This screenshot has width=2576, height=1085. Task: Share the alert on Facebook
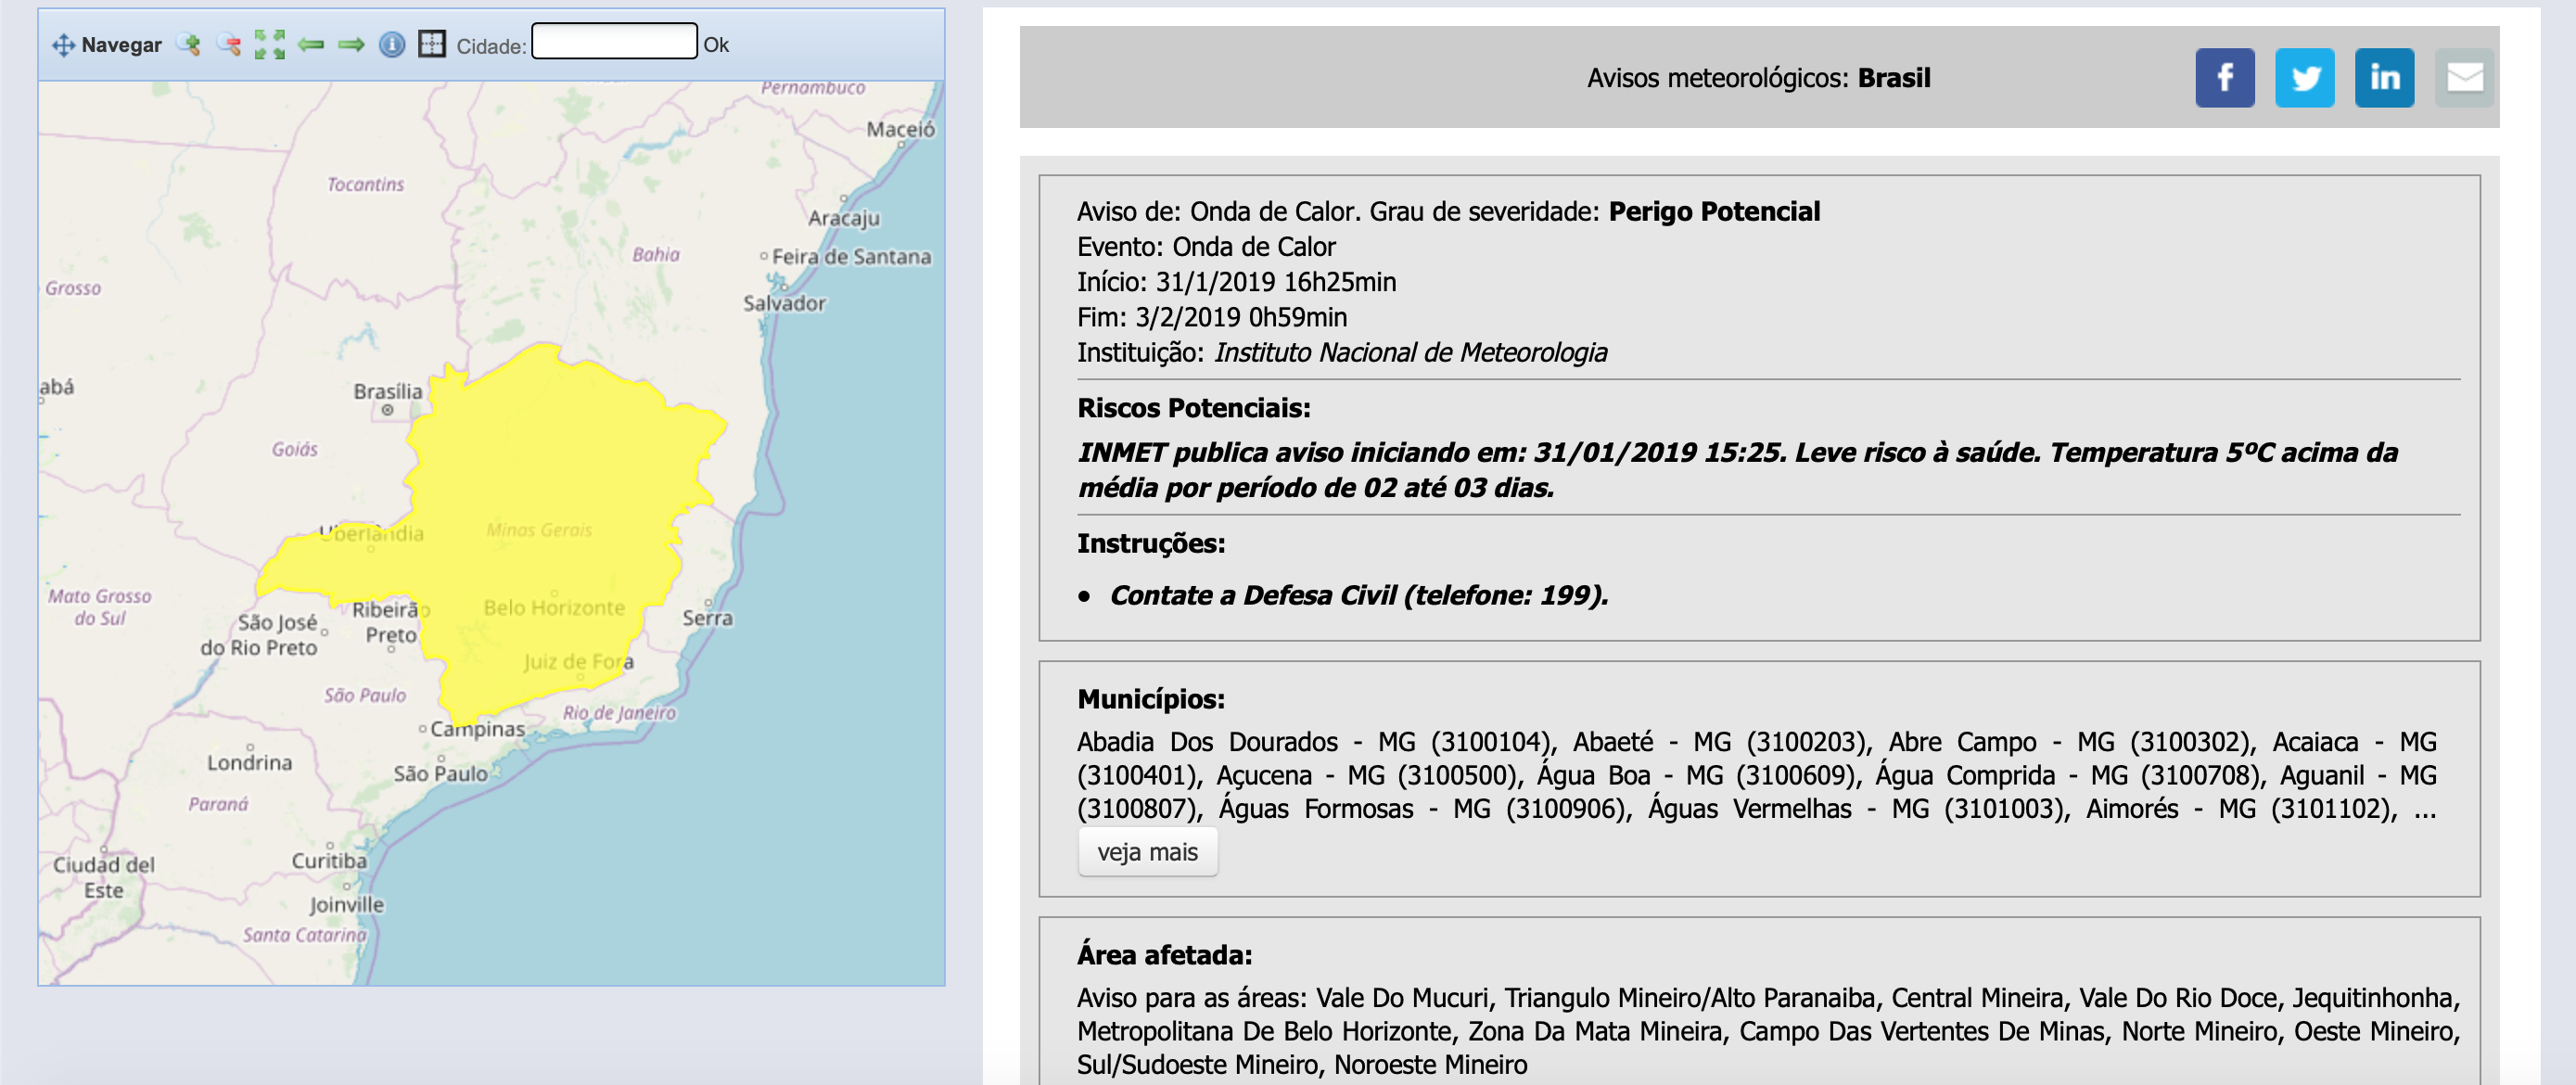tap(2224, 78)
